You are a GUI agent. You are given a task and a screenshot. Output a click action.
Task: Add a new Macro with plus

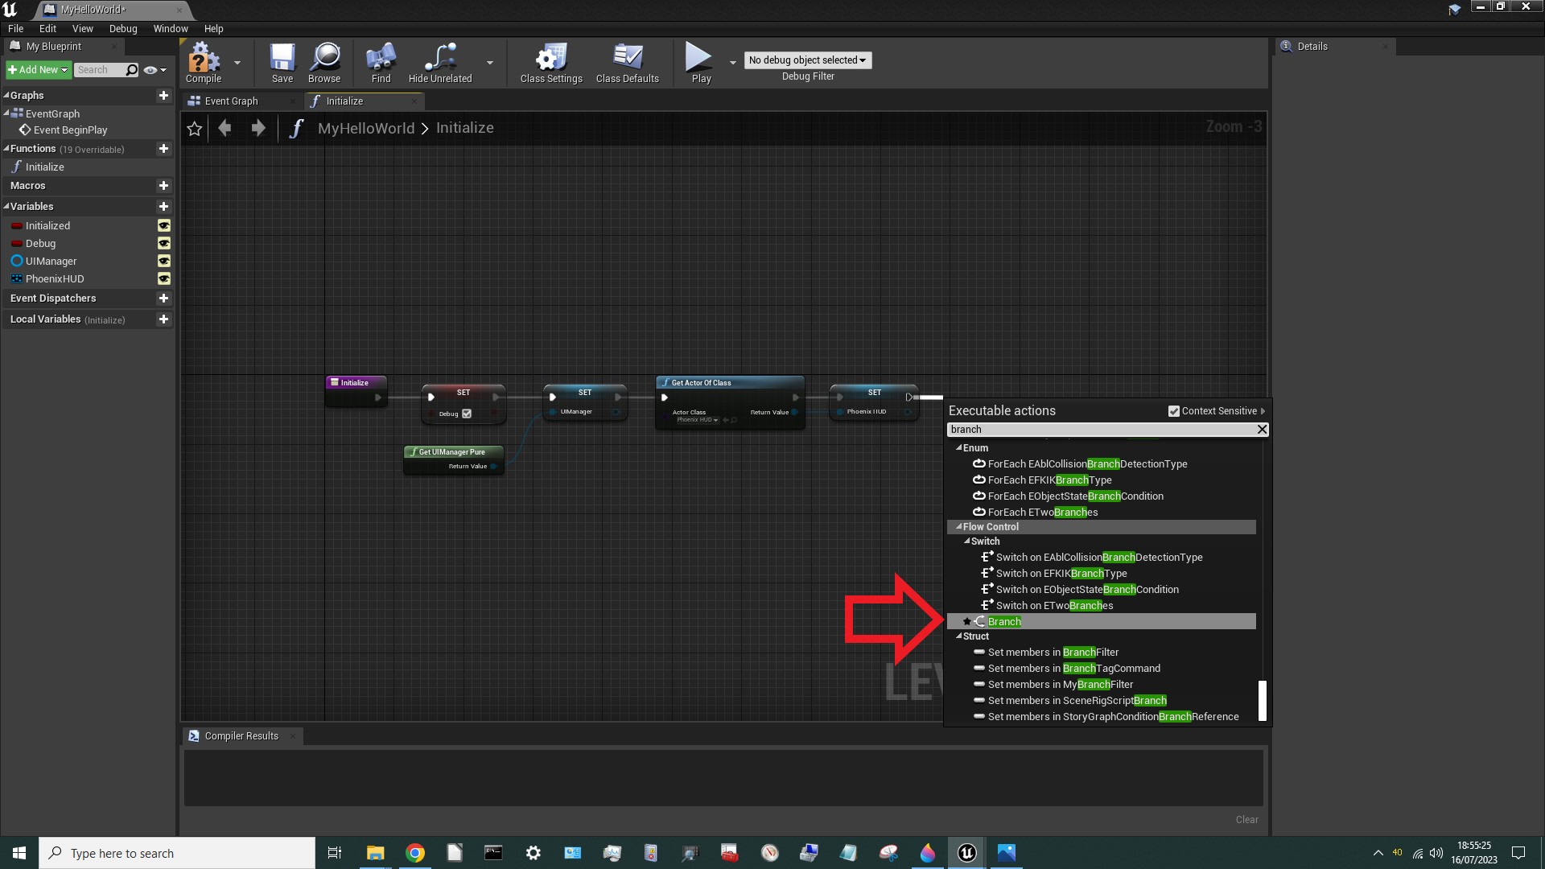point(163,186)
